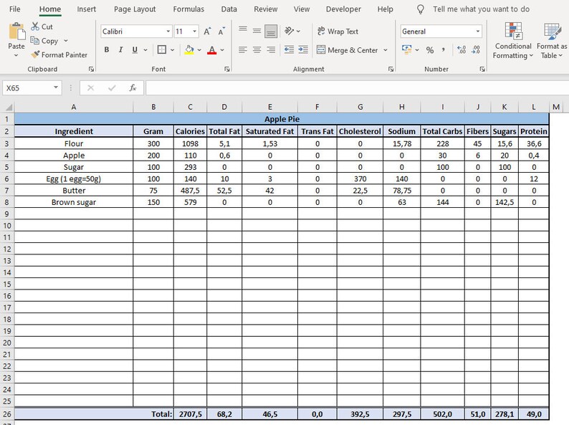
Task: Center text horizontally in the Alignment group
Action: click(257, 49)
